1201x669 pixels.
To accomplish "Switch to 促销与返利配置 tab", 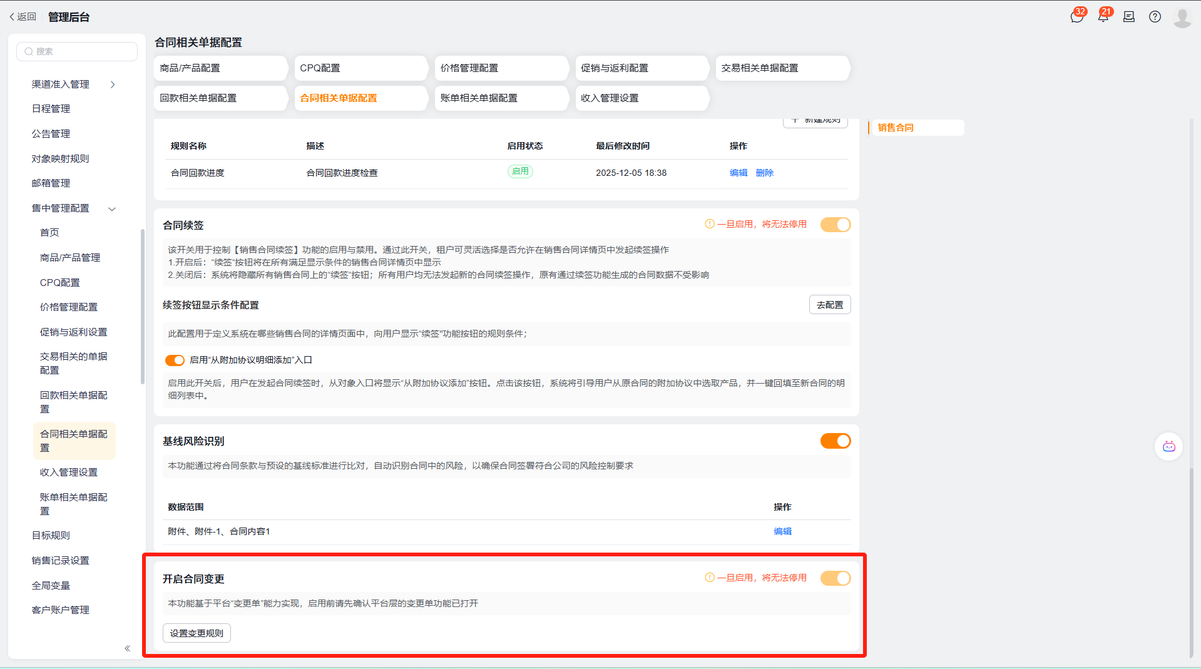I will [x=642, y=68].
